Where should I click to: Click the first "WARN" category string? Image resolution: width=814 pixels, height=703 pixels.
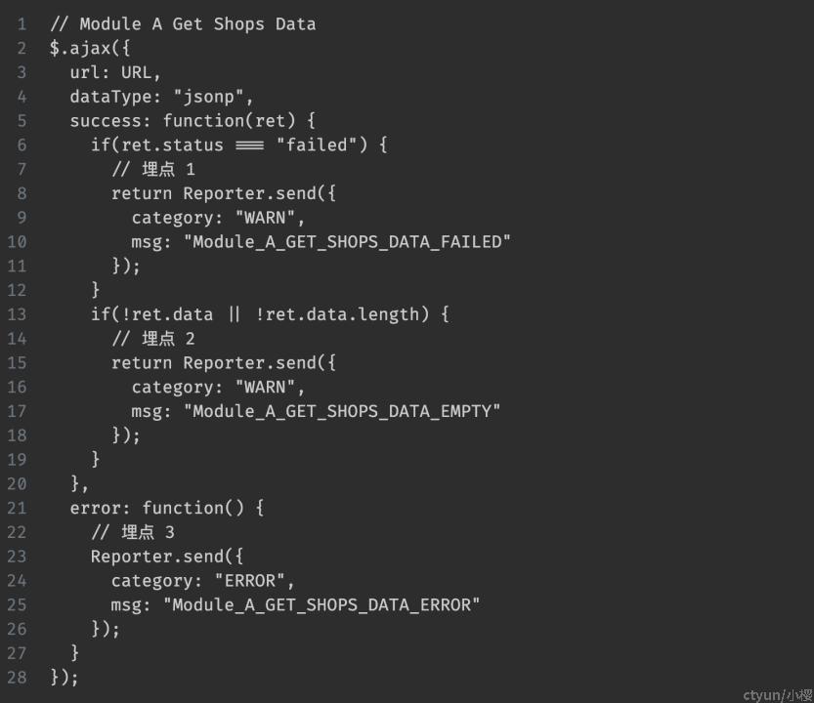coord(265,218)
